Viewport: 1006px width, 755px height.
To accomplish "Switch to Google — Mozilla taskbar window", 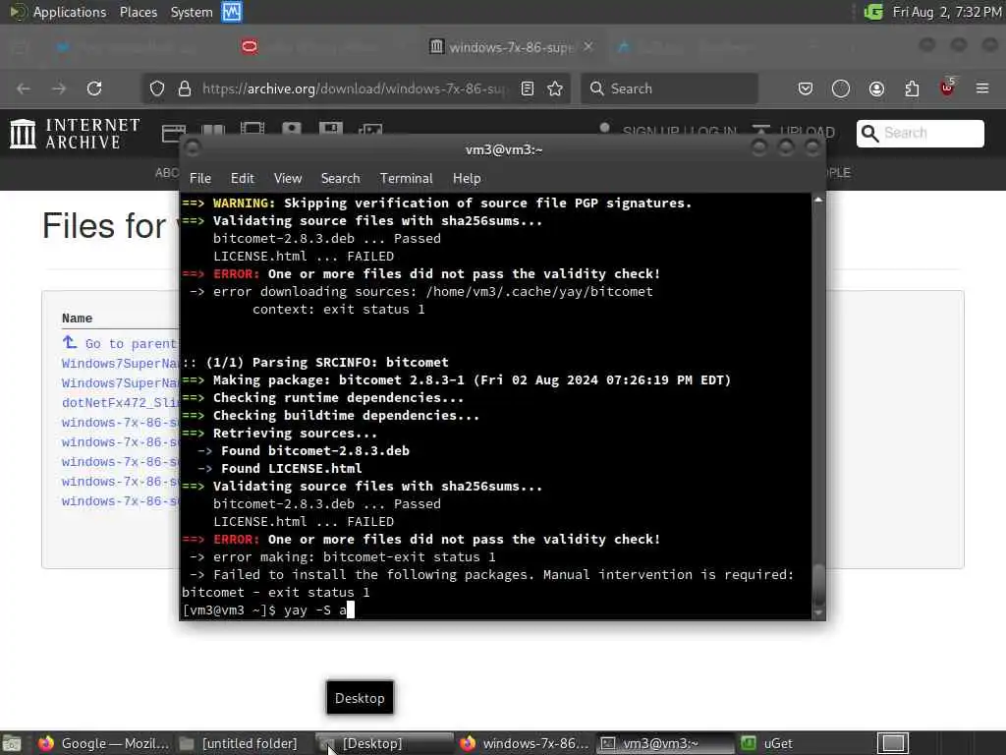I will click(104, 743).
